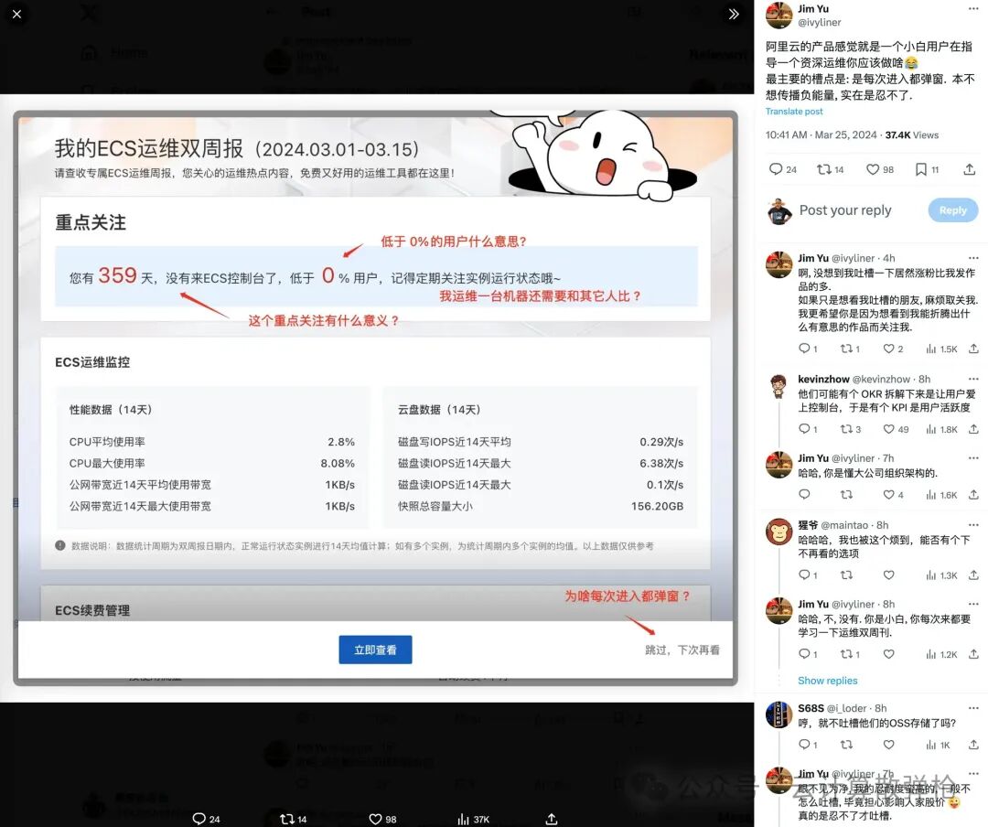This screenshot has height=827, width=988.
Task: Like the main post using the heart showing 98 in the side panel
Action: coord(880,169)
